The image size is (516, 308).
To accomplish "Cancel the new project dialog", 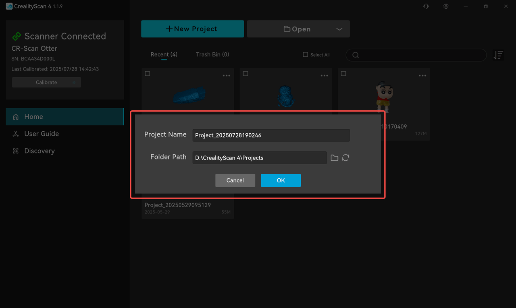I will 235,180.
